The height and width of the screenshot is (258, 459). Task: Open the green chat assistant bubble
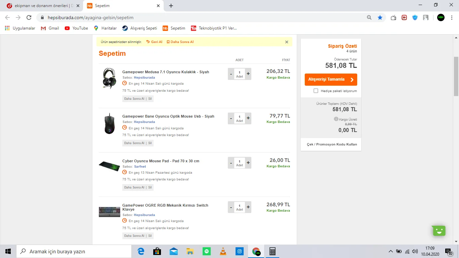(439, 231)
